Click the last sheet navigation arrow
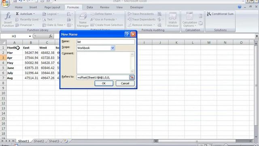259x146 pixels. 13,141
